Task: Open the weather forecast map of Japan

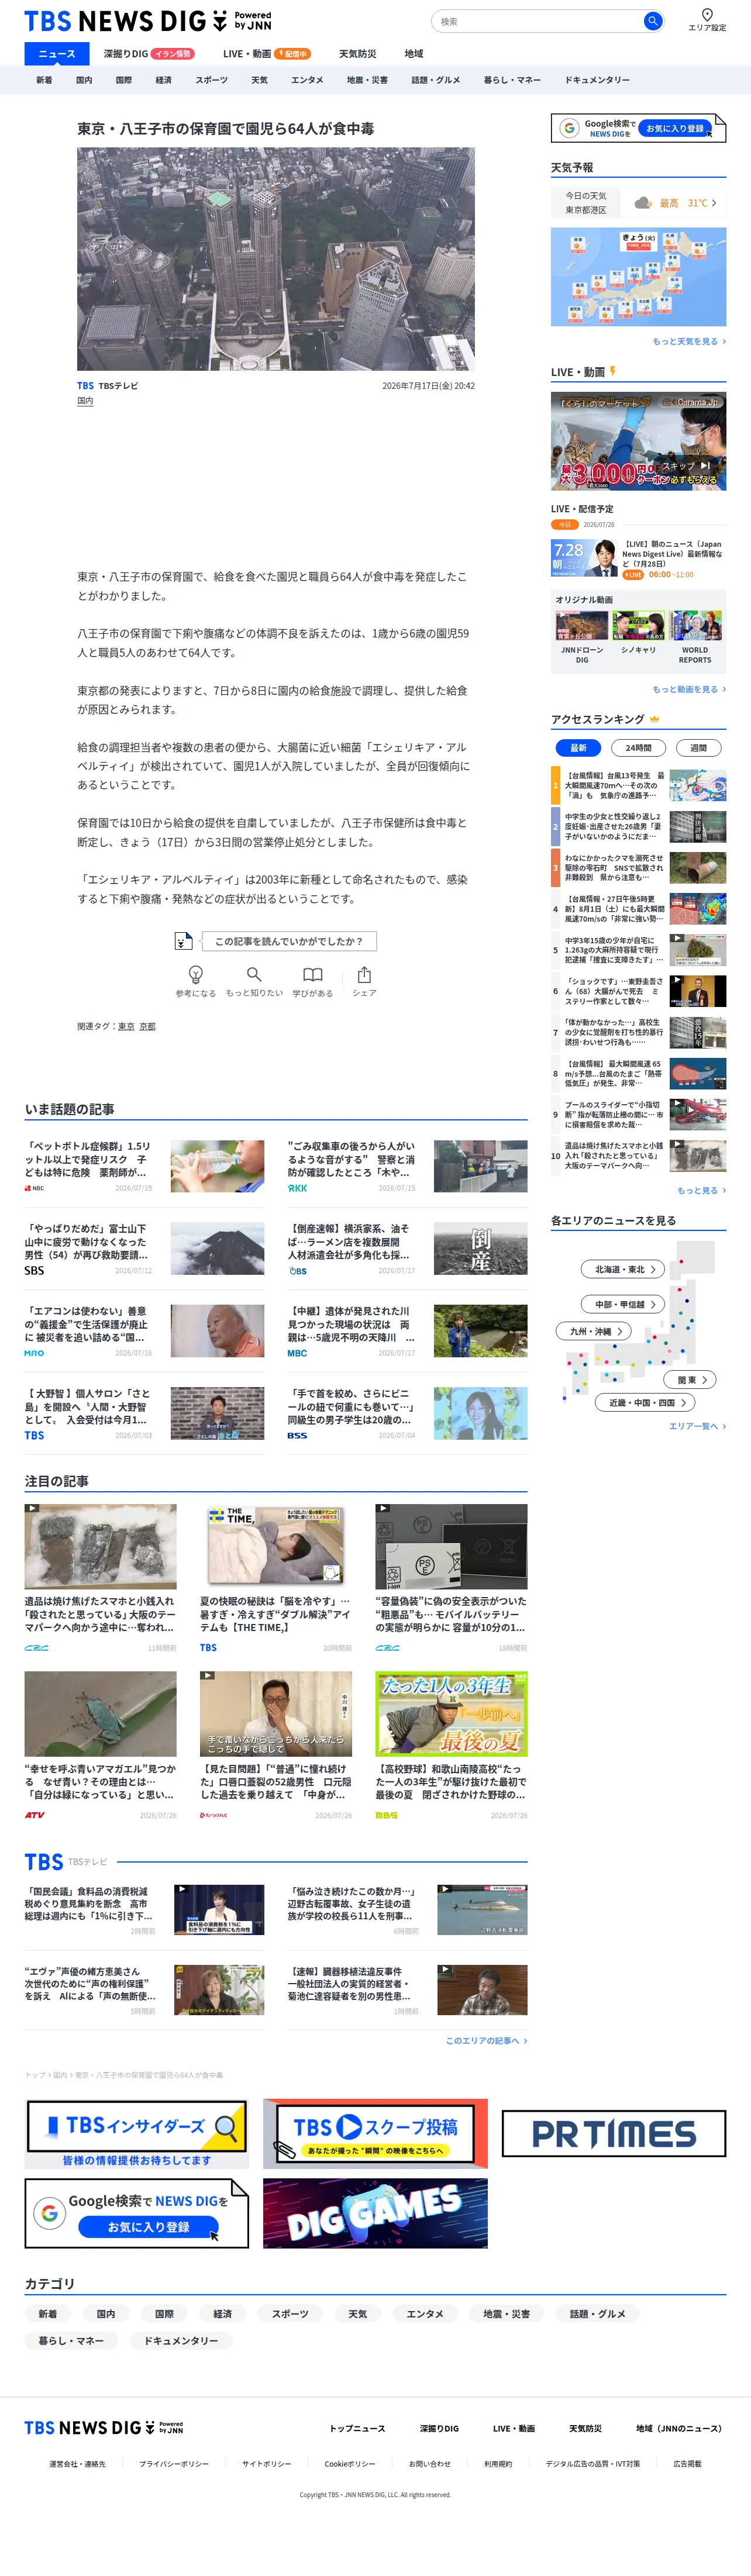Action: click(x=638, y=276)
